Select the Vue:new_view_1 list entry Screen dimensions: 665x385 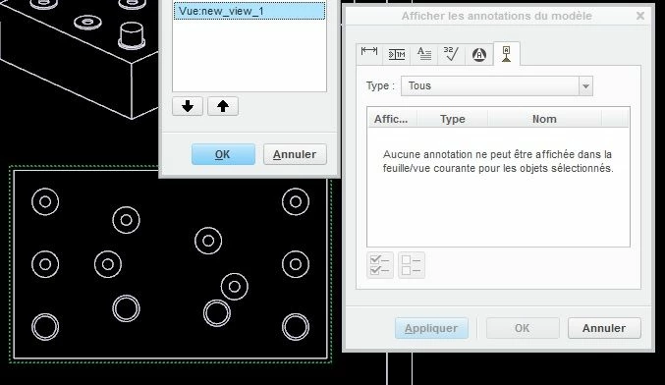[x=249, y=11]
